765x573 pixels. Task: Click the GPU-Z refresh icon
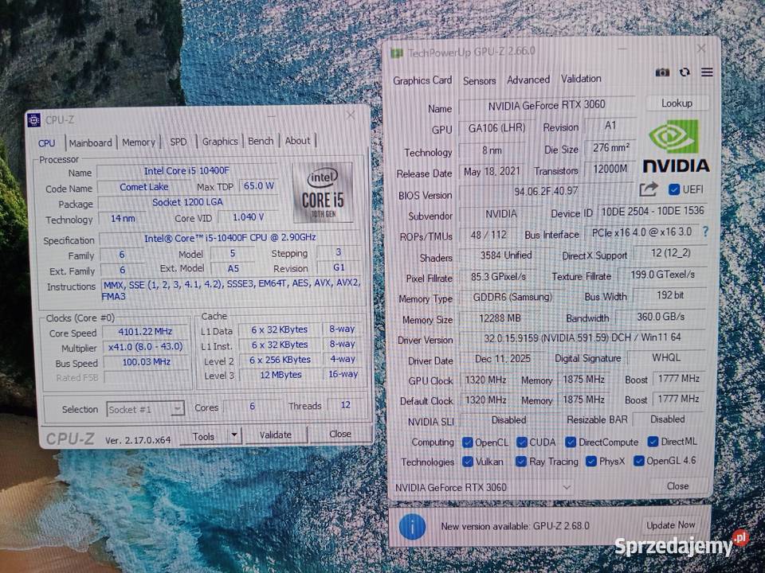(x=685, y=72)
